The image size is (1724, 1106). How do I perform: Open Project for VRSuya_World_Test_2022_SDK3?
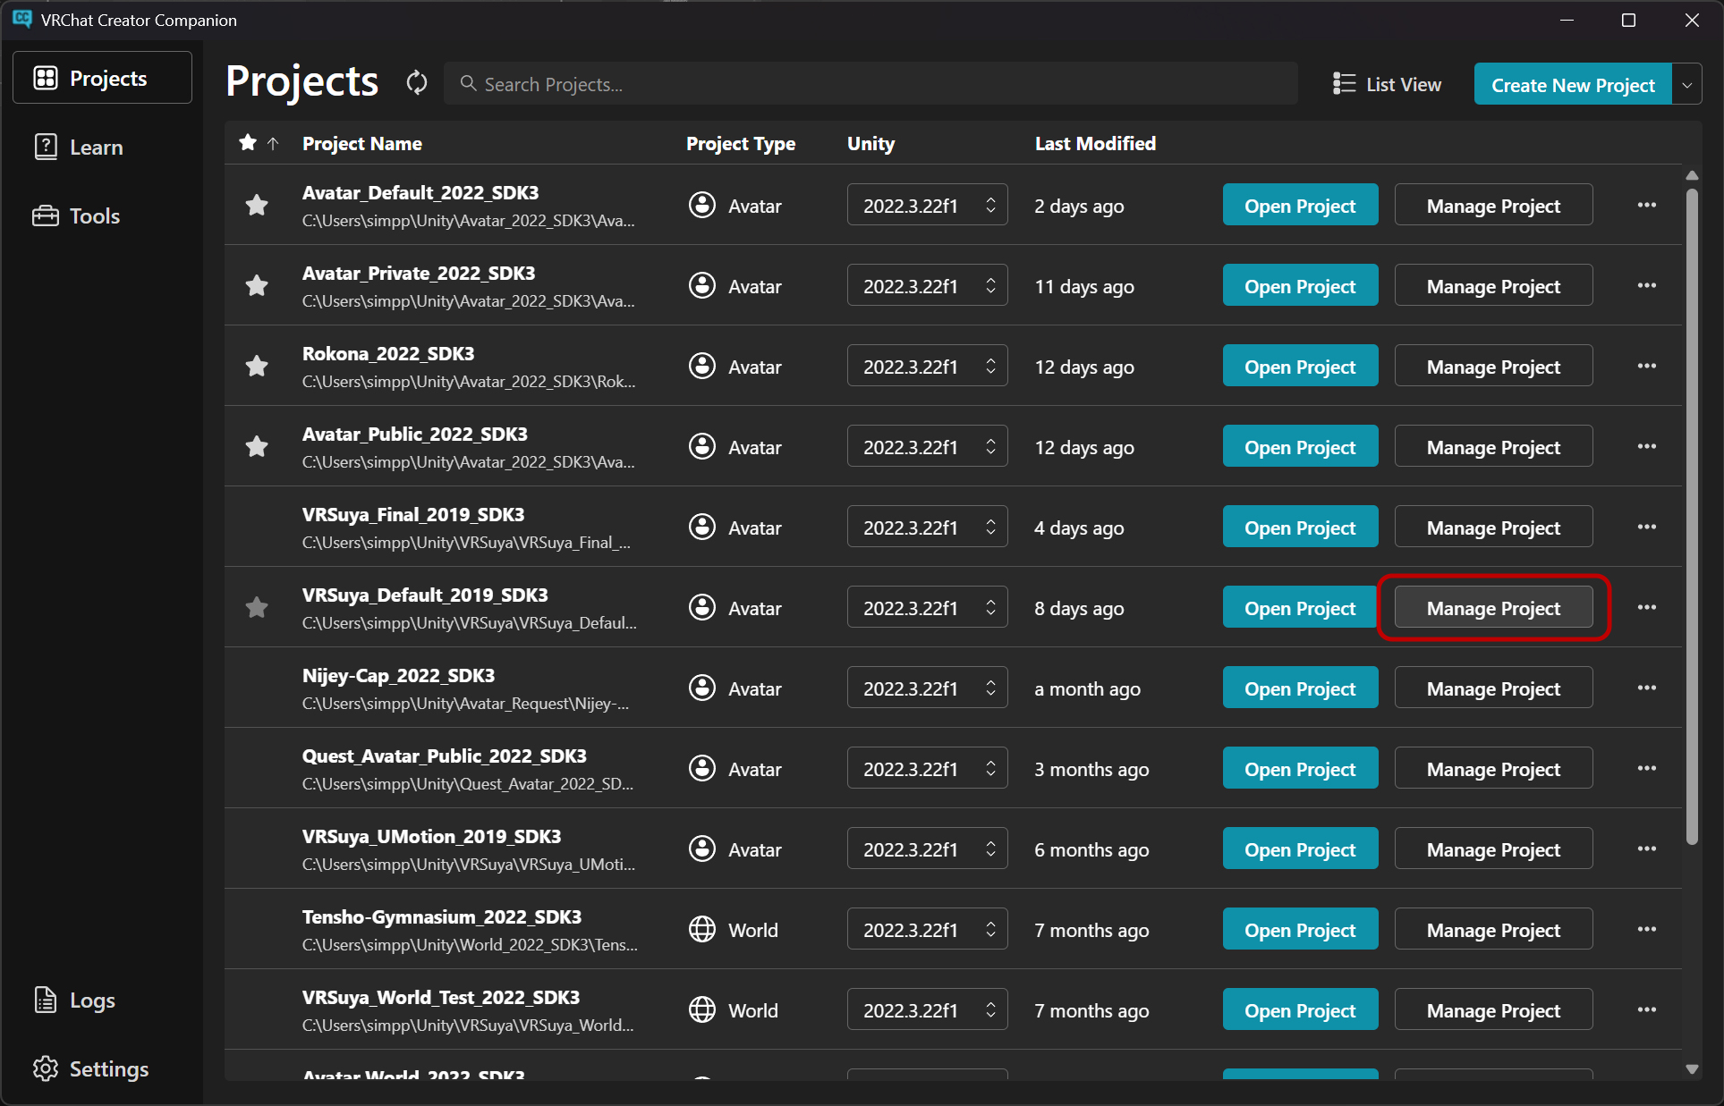(1300, 1009)
